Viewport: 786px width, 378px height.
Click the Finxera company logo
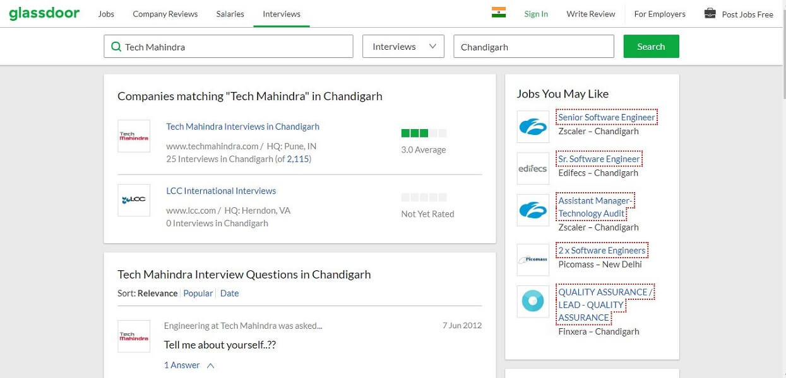(533, 301)
